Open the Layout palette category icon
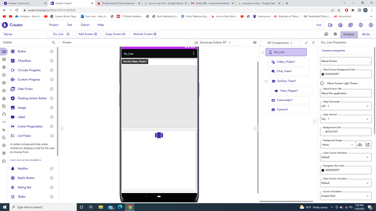Image resolution: width=376 pixels, height=211 pixels. (x=4, y=59)
